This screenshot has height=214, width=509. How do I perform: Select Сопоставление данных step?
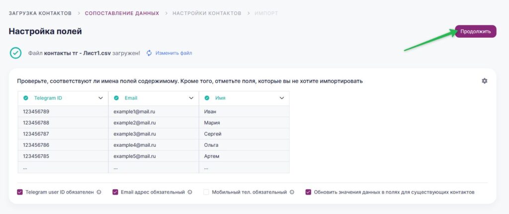122,13
